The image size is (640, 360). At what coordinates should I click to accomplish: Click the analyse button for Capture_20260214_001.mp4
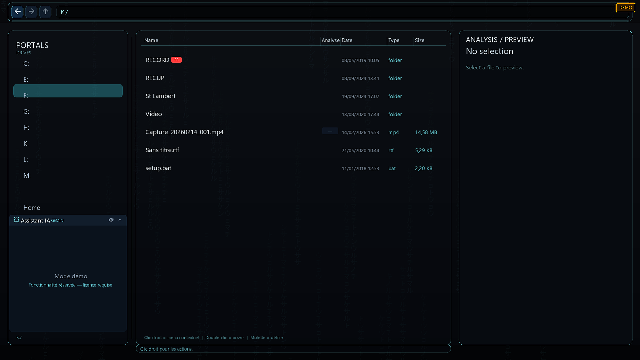click(330, 131)
